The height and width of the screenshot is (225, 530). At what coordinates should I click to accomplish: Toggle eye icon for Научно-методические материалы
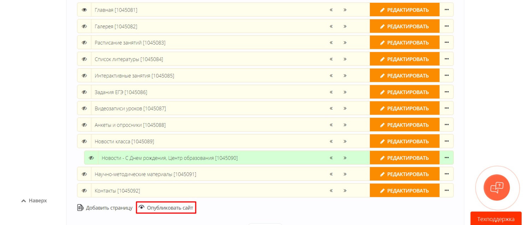[84, 174]
